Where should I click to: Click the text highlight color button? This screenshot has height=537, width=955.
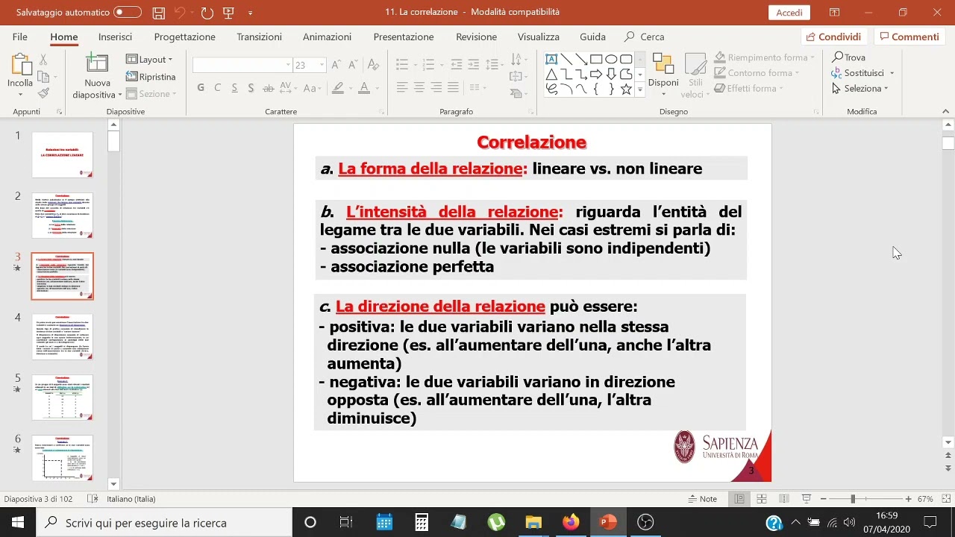337,87
